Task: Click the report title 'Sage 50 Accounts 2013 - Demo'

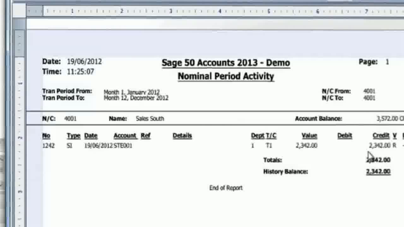Action: [x=226, y=63]
